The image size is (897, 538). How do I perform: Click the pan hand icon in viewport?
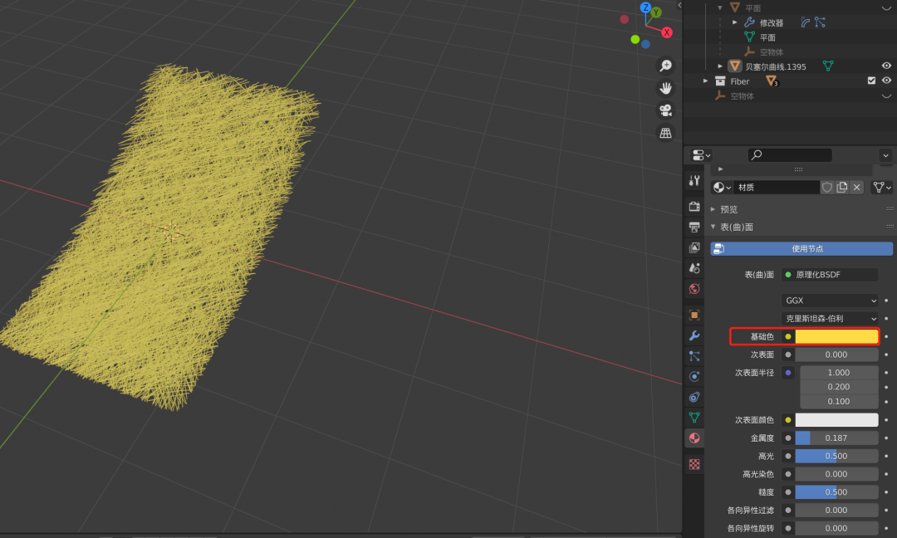(x=665, y=88)
